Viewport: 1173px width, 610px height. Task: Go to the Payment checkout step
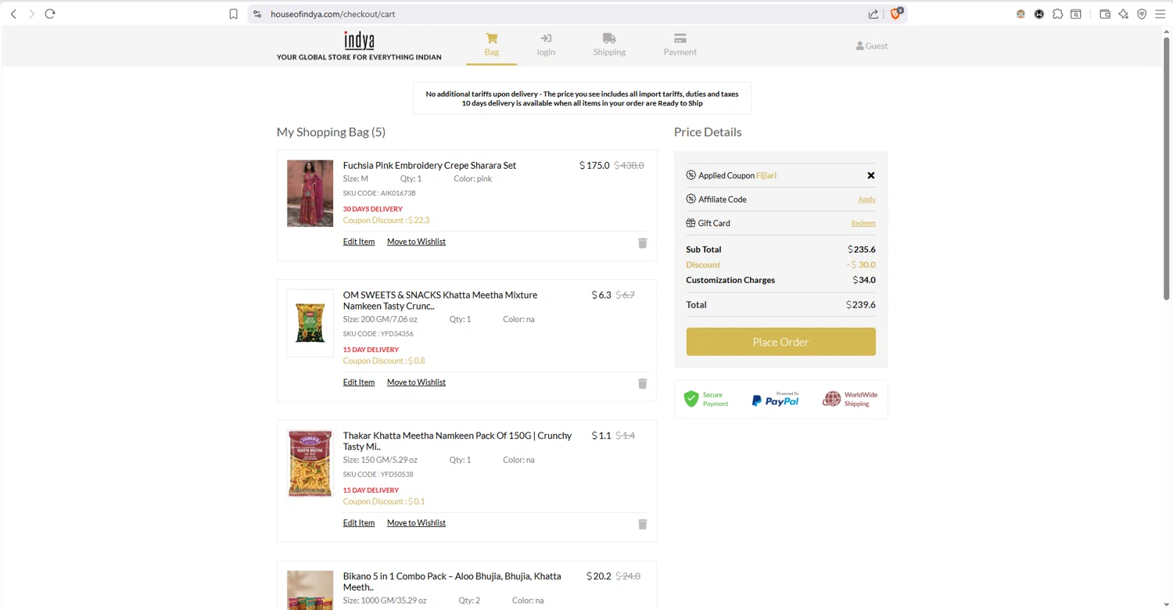point(680,45)
